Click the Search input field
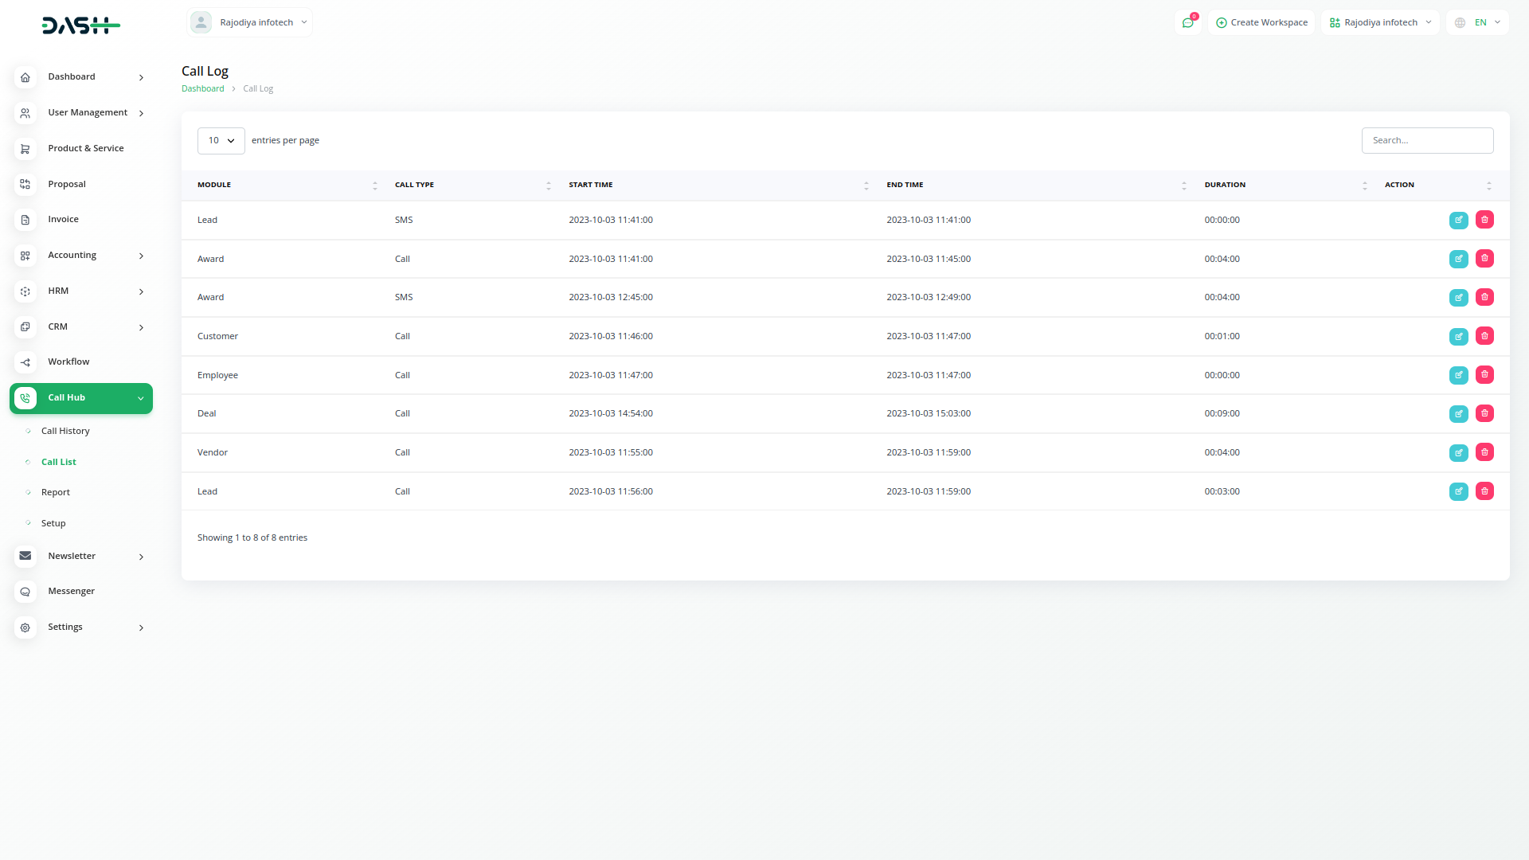The width and height of the screenshot is (1529, 860). [1427, 141]
